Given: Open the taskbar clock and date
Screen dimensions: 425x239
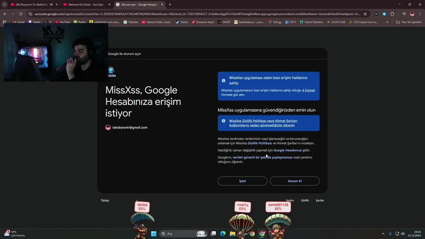Looking at the screenshot, I should pyautogui.click(x=415, y=234).
